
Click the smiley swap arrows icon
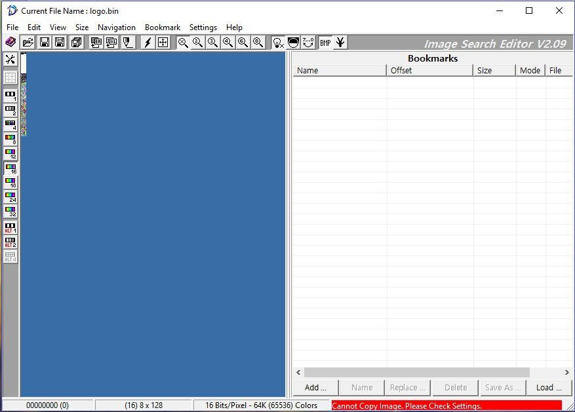point(308,43)
